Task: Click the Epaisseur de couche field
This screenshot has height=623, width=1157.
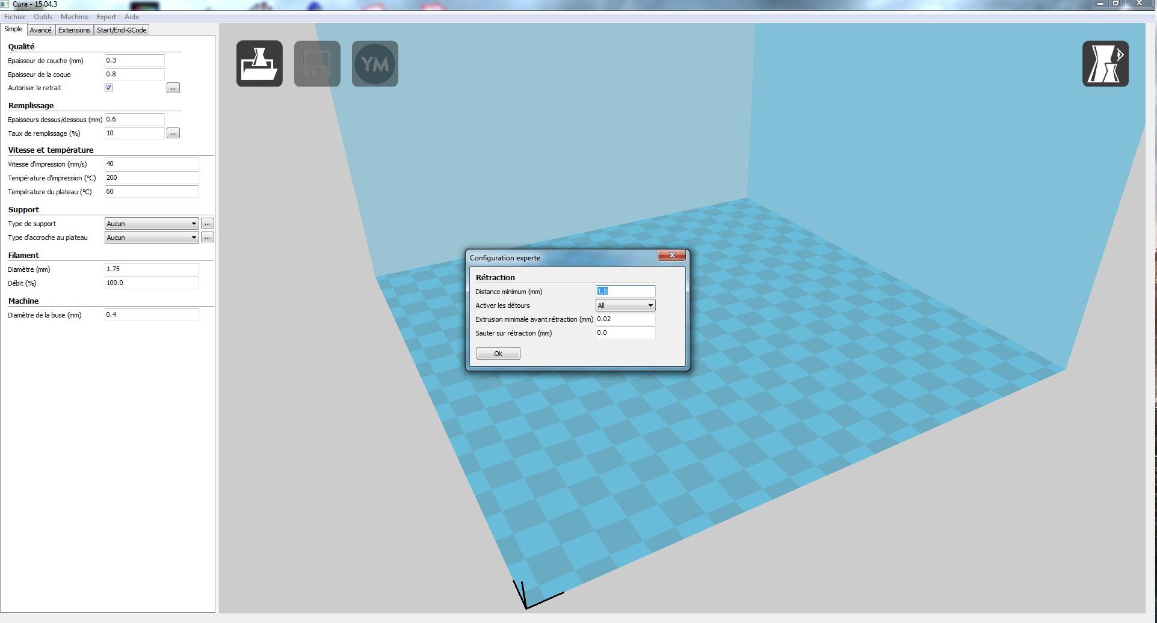Action: (134, 60)
